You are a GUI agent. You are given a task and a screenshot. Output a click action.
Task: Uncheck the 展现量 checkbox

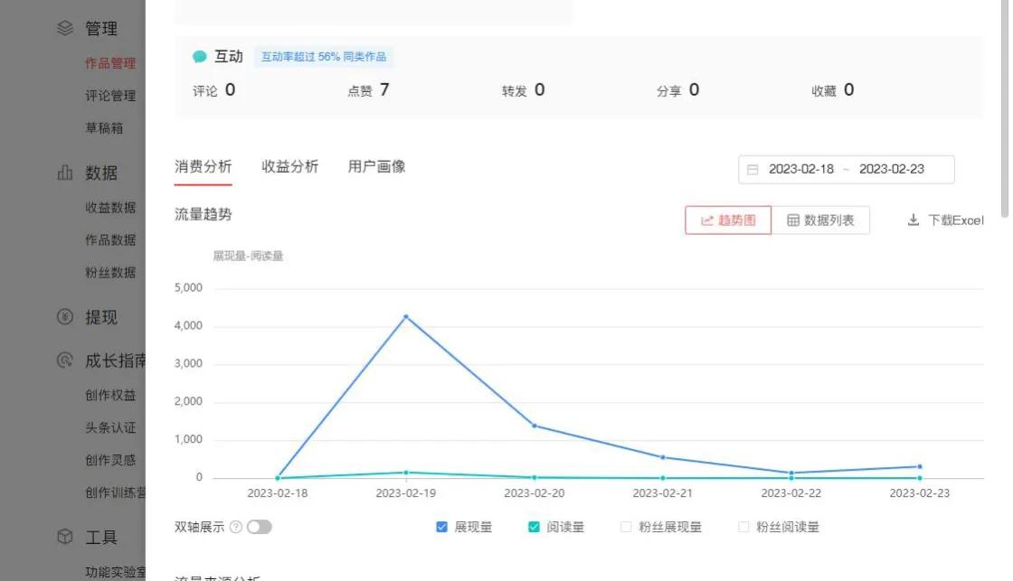point(440,526)
